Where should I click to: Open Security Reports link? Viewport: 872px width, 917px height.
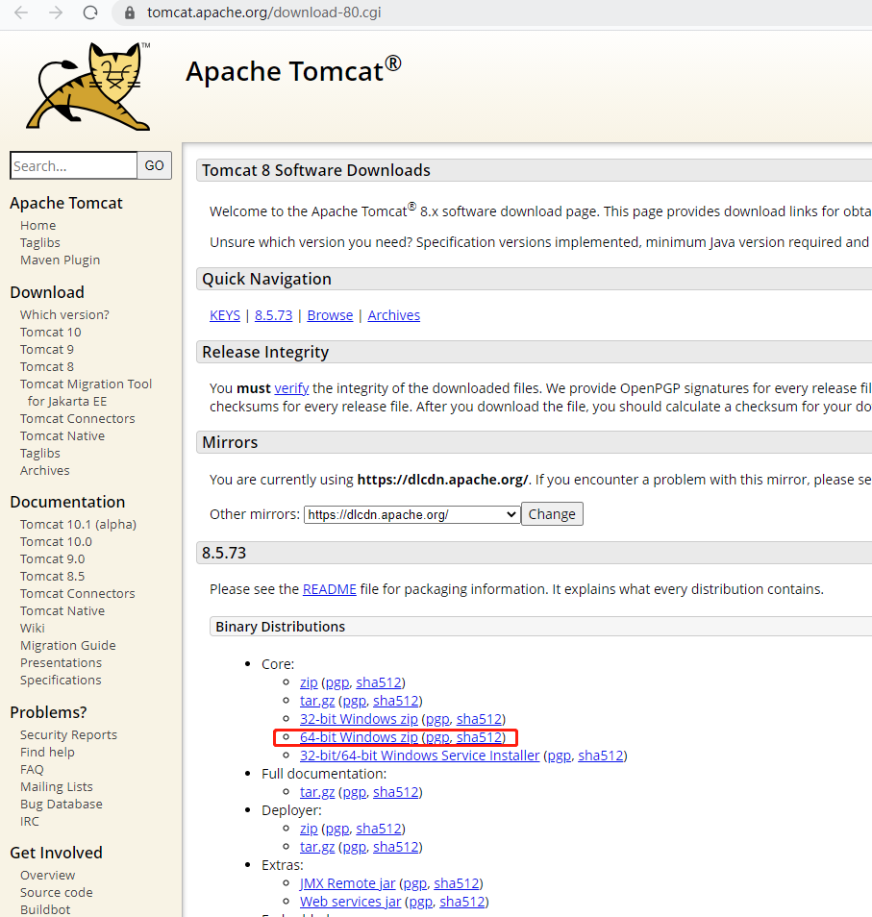(68, 734)
